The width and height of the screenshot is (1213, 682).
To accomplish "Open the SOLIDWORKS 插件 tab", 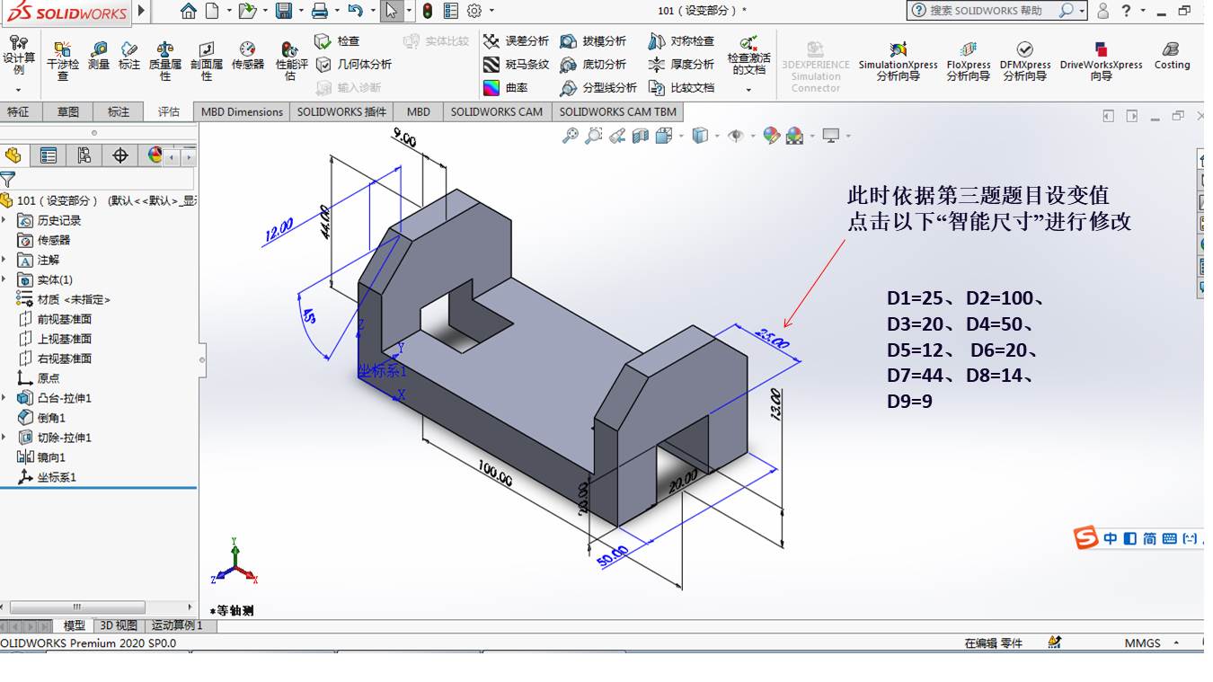I will click(341, 111).
